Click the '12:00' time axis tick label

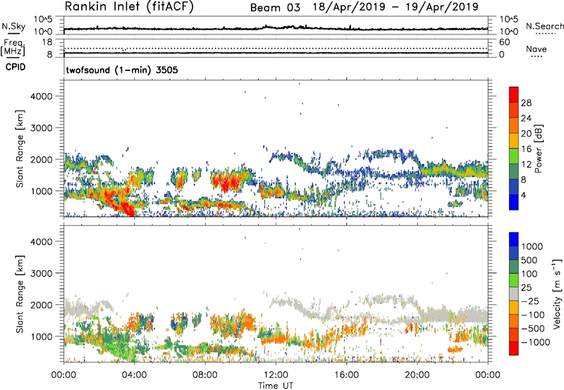tap(276, 375)
